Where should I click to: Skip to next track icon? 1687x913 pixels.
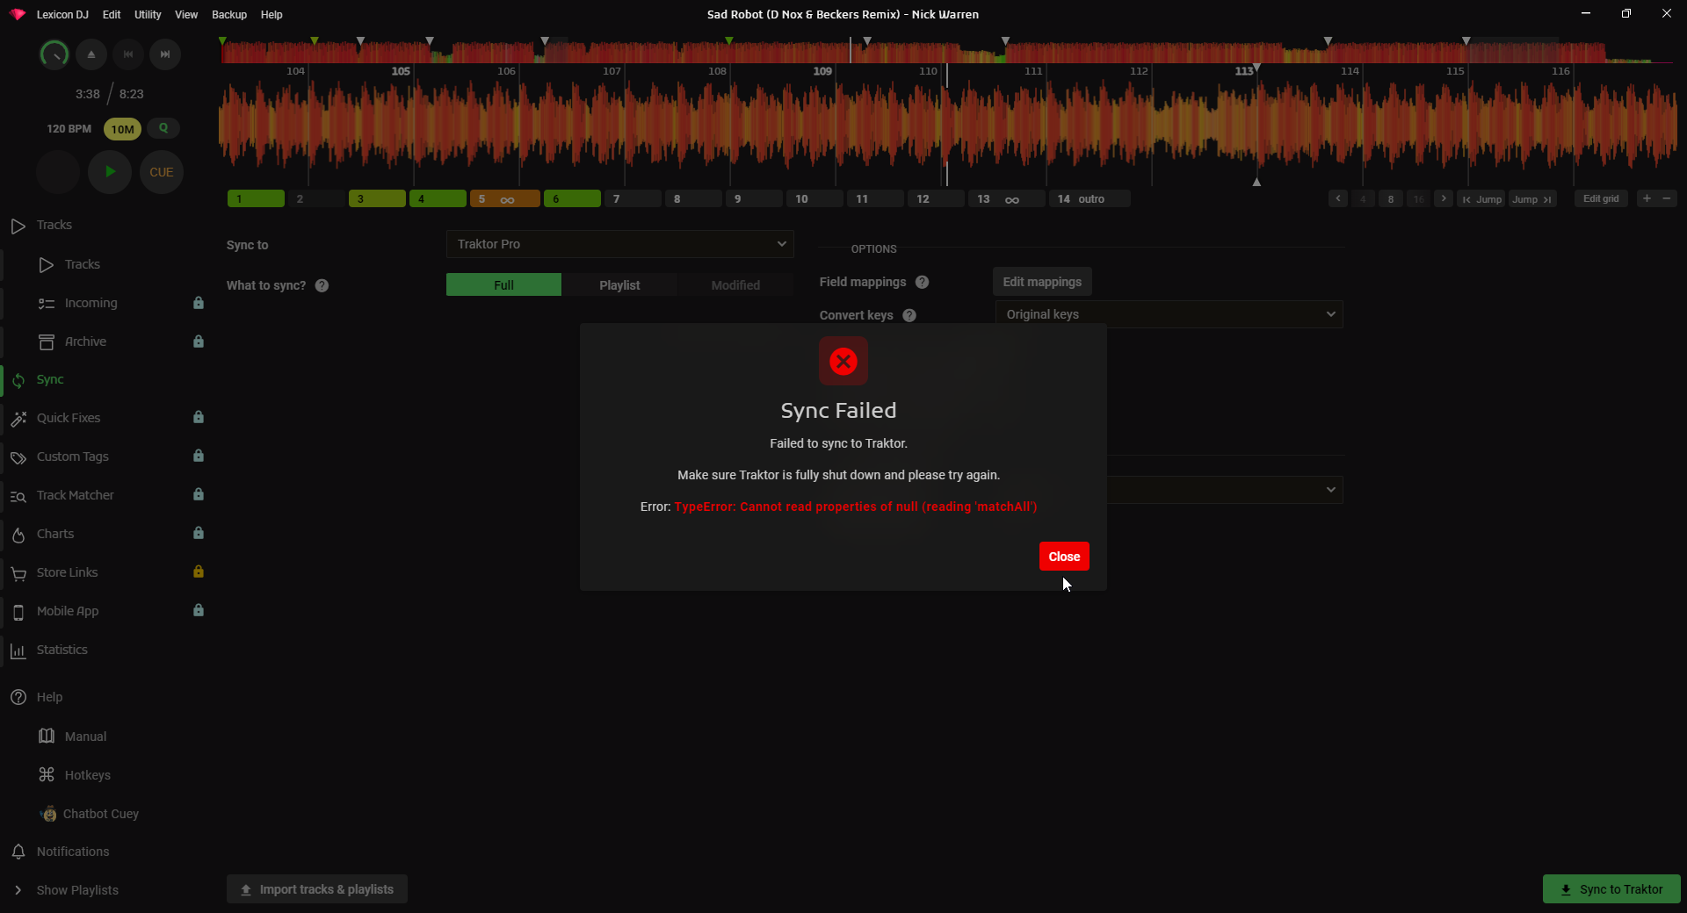(x=164, y=54)
